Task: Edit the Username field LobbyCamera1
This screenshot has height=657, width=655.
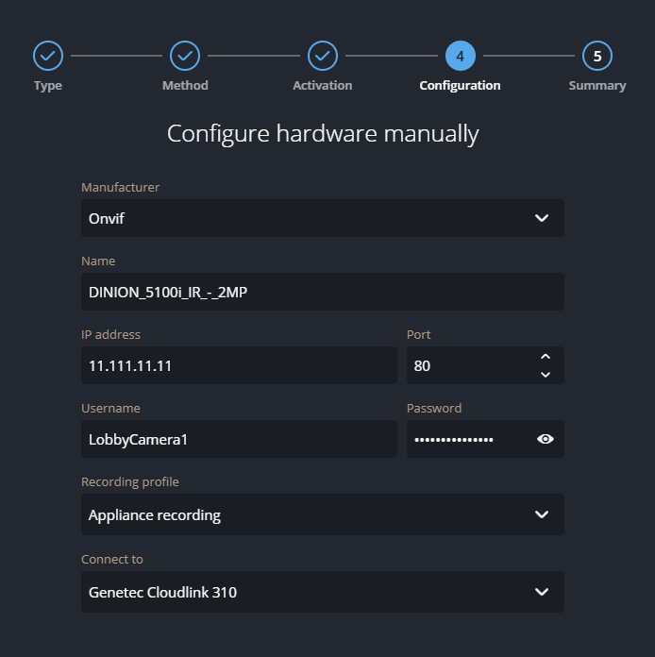Action: coord(239,439)
